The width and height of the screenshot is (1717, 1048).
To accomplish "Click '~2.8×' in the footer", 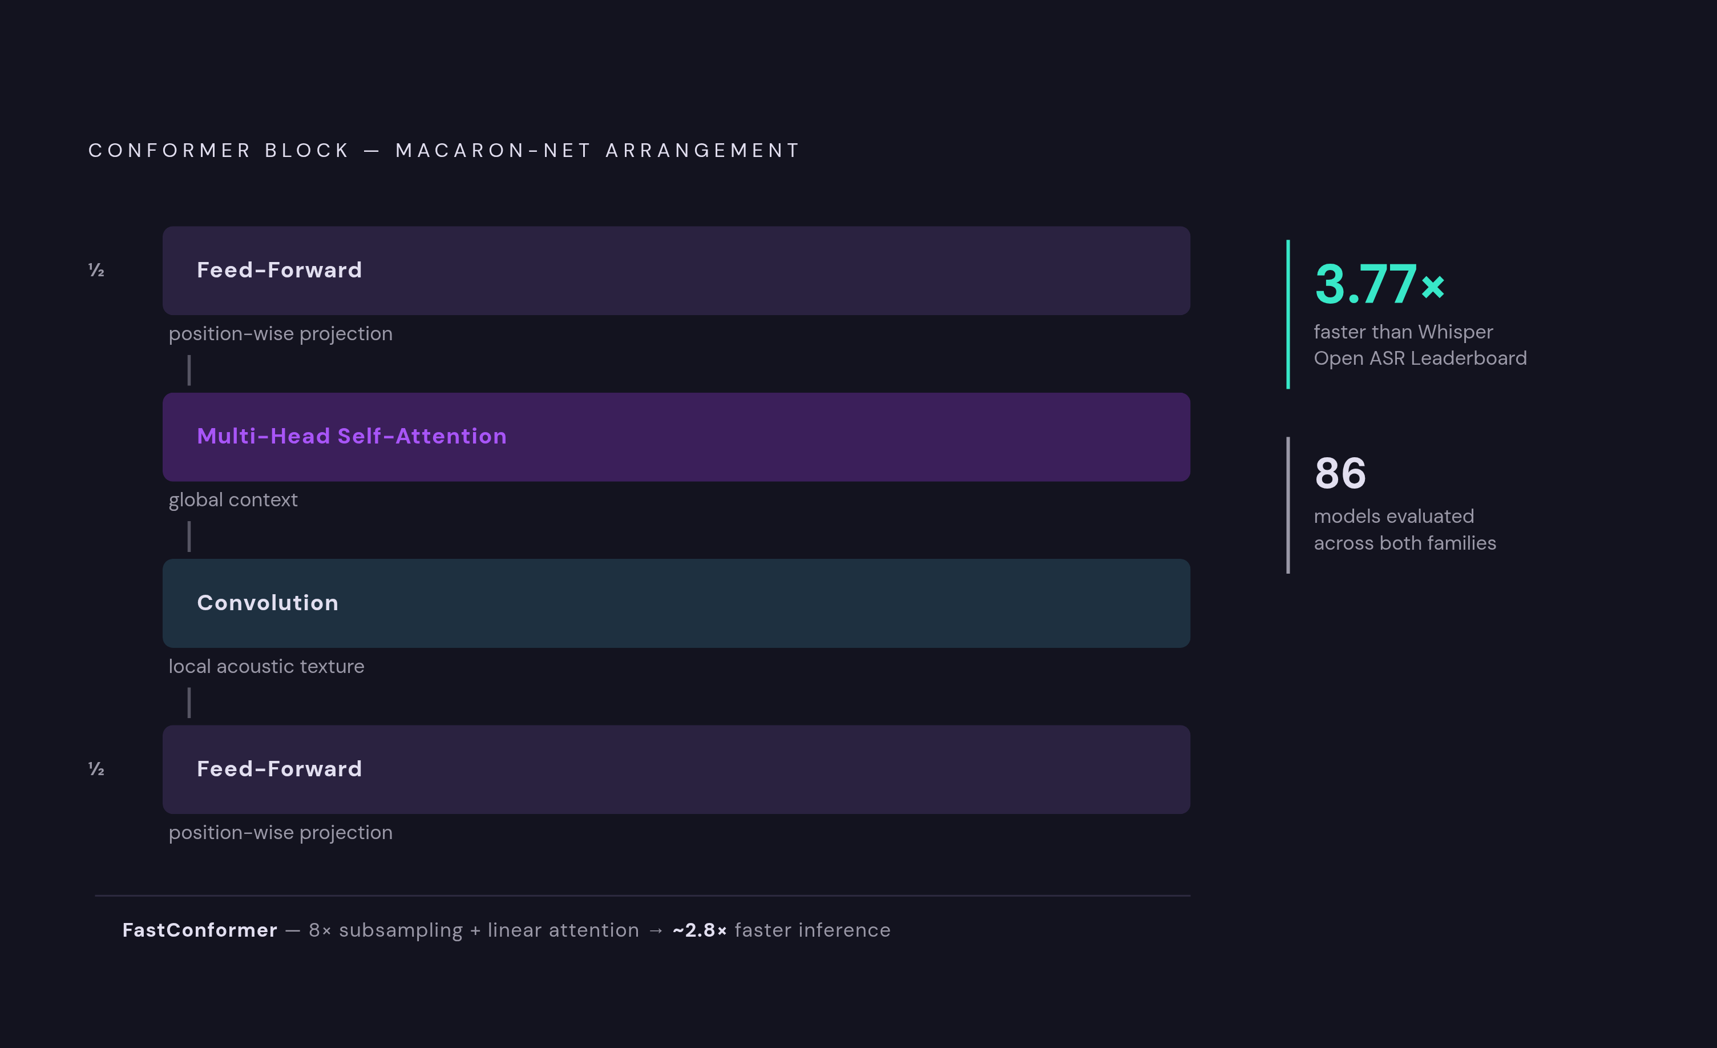I will pyautogui.click(x=700, y=930).
